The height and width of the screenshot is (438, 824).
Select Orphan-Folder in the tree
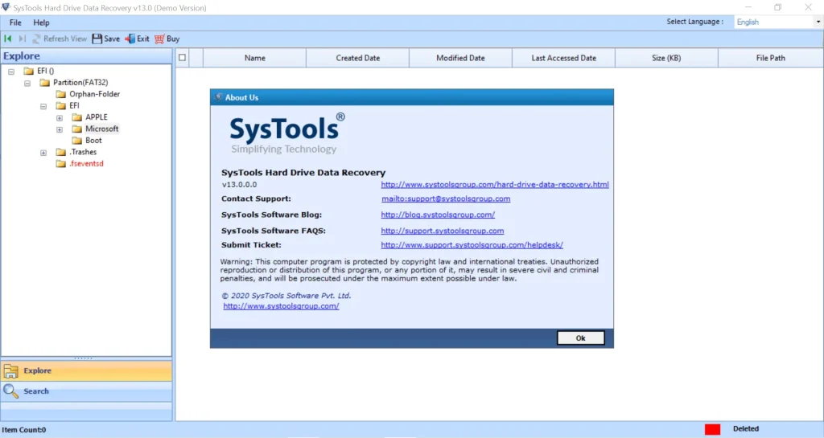(95, 94)
